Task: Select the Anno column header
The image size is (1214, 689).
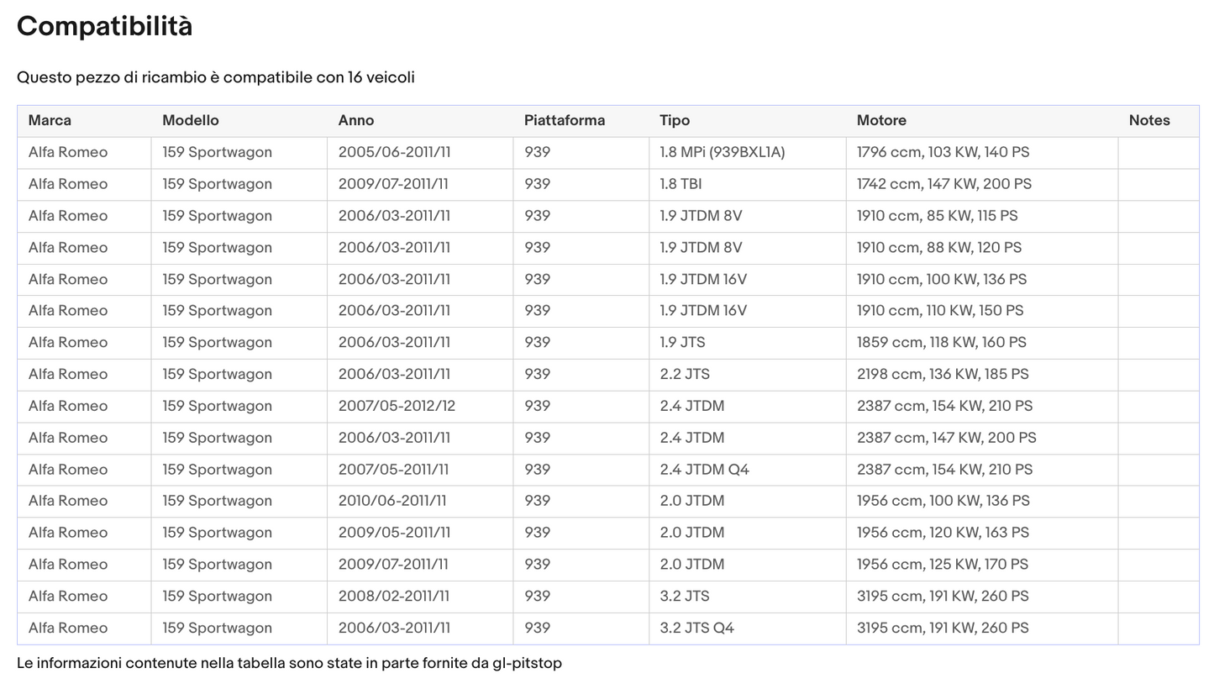Action: click(355, 120)
